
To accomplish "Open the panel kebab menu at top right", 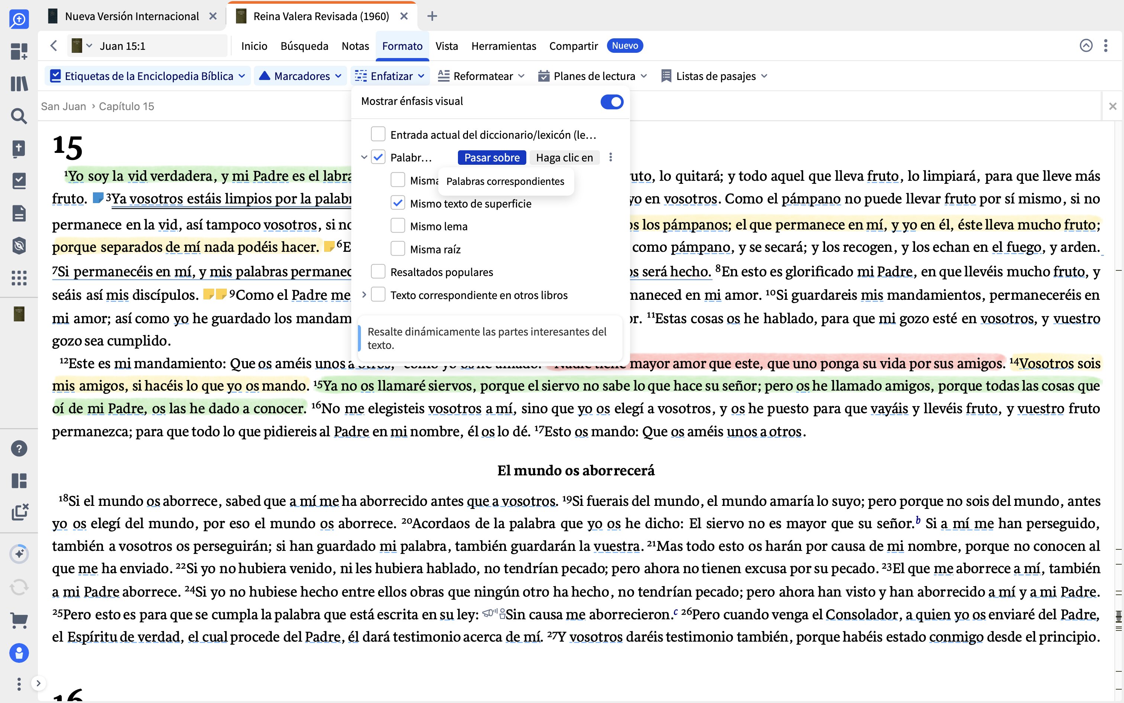I will (1106, 45).
